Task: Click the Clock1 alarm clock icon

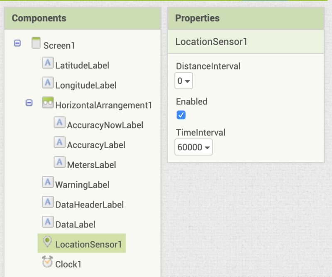Action: pos(48,262)
